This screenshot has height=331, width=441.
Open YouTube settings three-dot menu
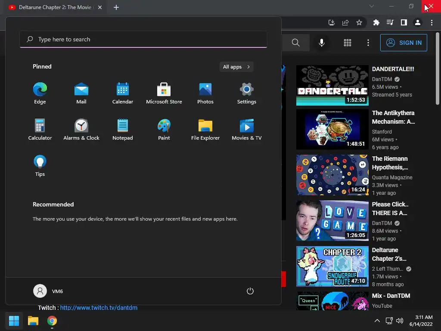(368, 43)
